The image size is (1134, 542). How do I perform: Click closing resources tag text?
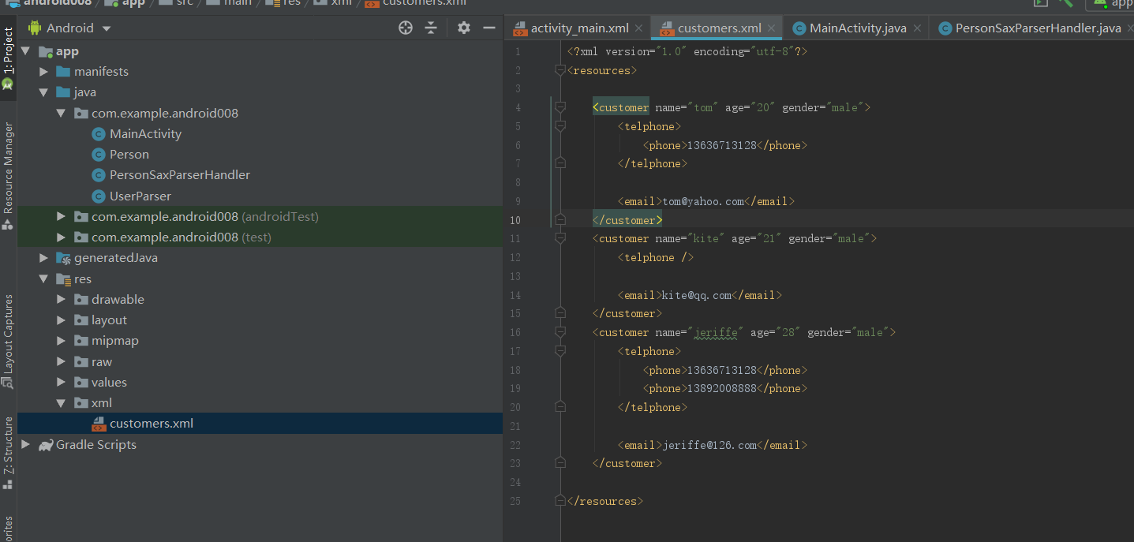(605, 501)
